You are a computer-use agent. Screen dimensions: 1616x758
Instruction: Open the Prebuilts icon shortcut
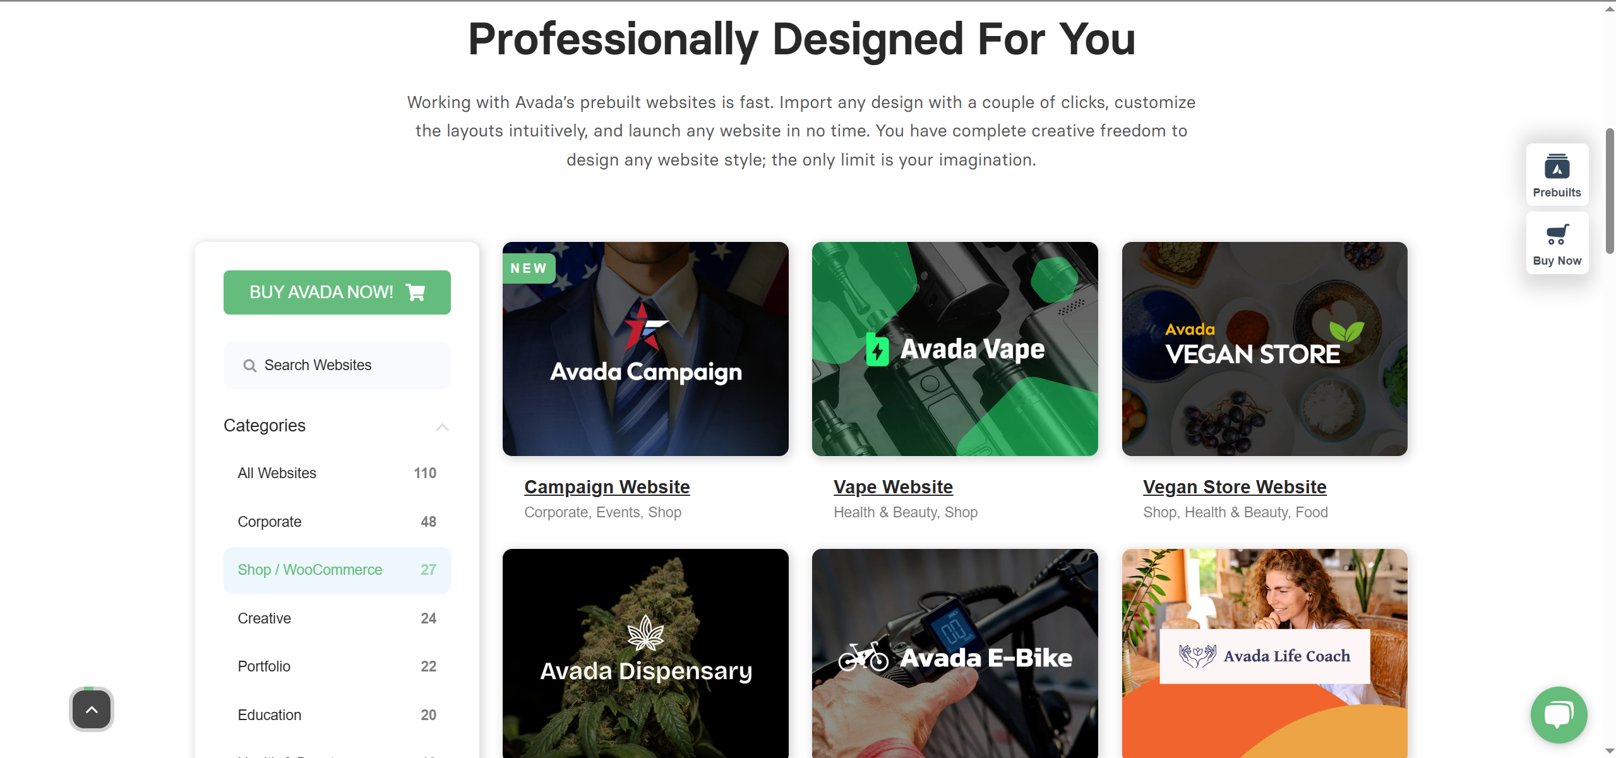pos(1557,167)
